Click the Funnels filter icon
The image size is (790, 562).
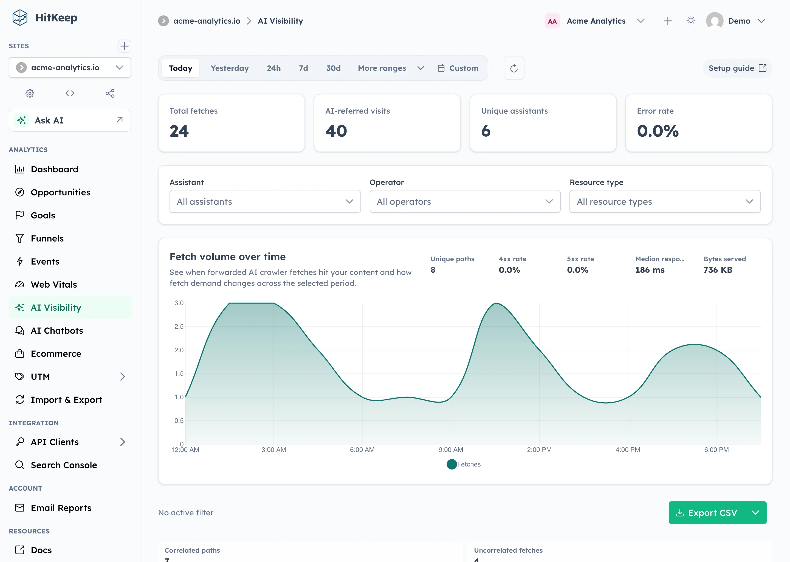[20, 238]
